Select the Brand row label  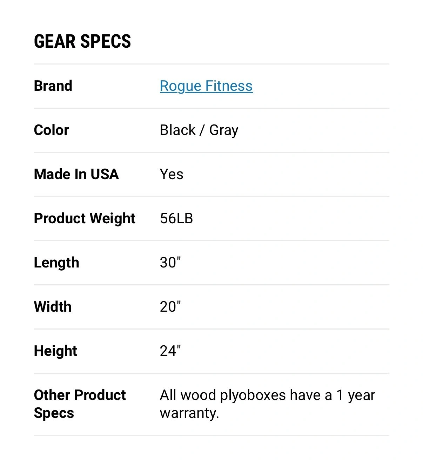click(x=53, y=86)
